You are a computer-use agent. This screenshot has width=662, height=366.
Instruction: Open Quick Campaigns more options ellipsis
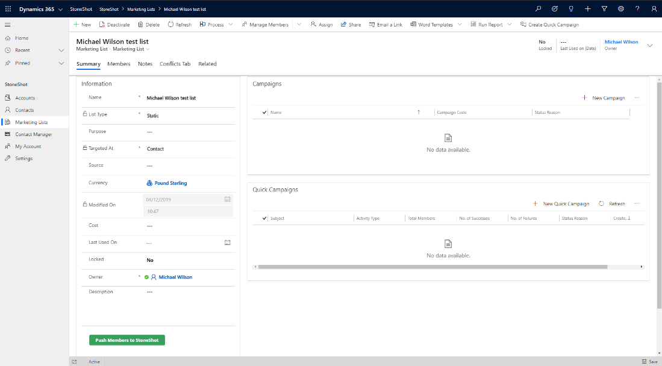pyautogui.click(x=637, y=204)
